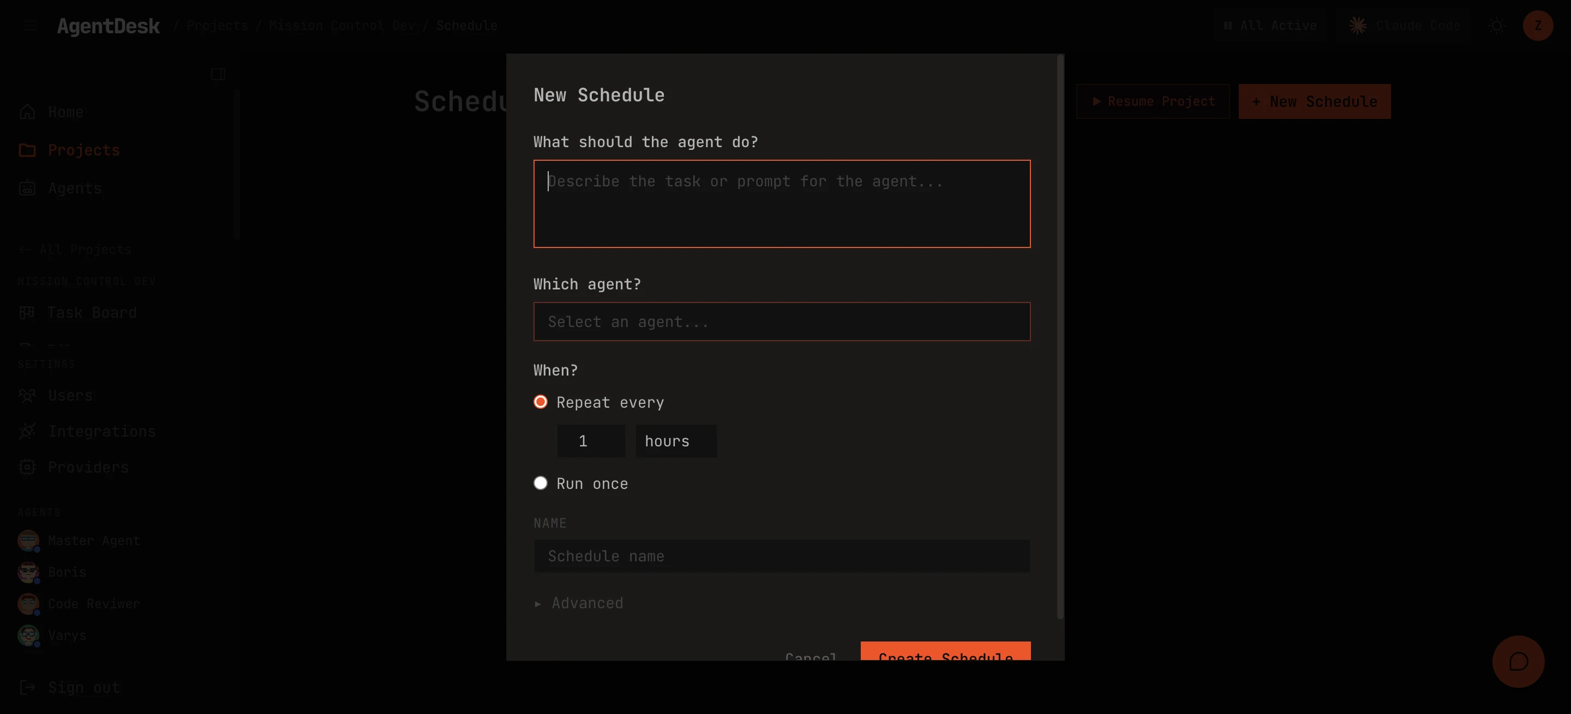Go back to All Projects
Viewport: 1571px width, 714px height.
coord(76,250)
